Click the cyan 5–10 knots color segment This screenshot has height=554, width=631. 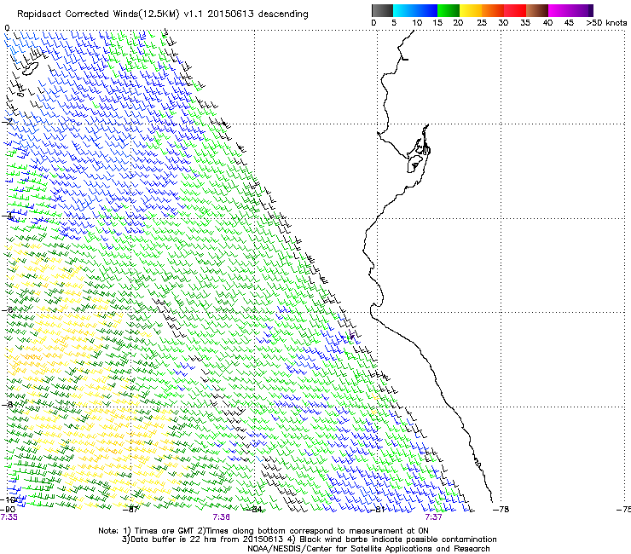403,10
